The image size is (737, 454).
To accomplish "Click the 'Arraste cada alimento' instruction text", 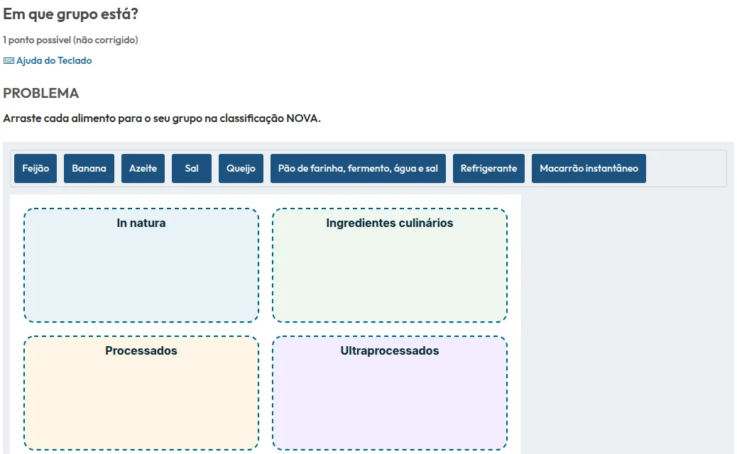I will tap(162, 118).
